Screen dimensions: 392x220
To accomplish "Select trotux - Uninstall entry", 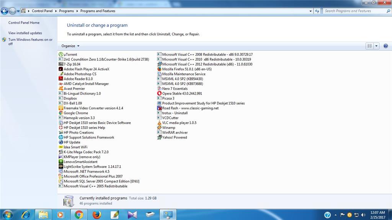I will (x=173, y=113).
